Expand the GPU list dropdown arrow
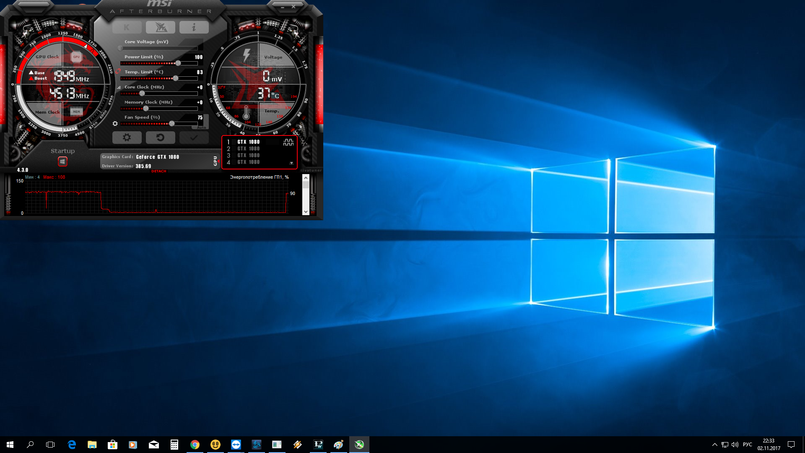The width and height of the screenshot is (805, 453). coord(291,163)
